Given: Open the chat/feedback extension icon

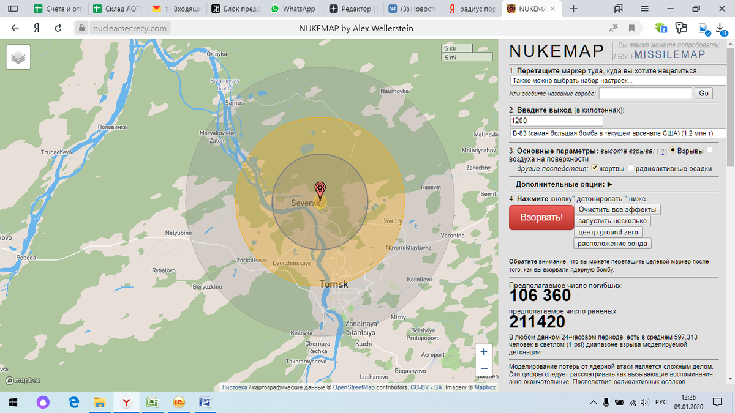Looking at the screenshot, I should tap(680, 28).
